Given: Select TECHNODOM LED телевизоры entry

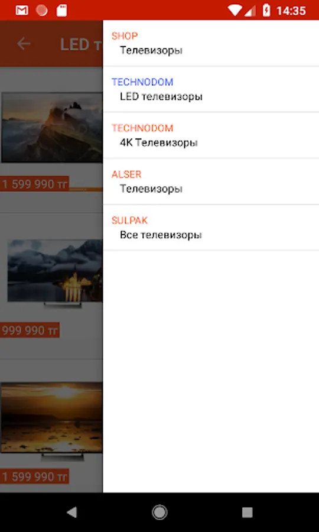Looking at the screenshot, I should pyautogui.click(x=211, y=89).
